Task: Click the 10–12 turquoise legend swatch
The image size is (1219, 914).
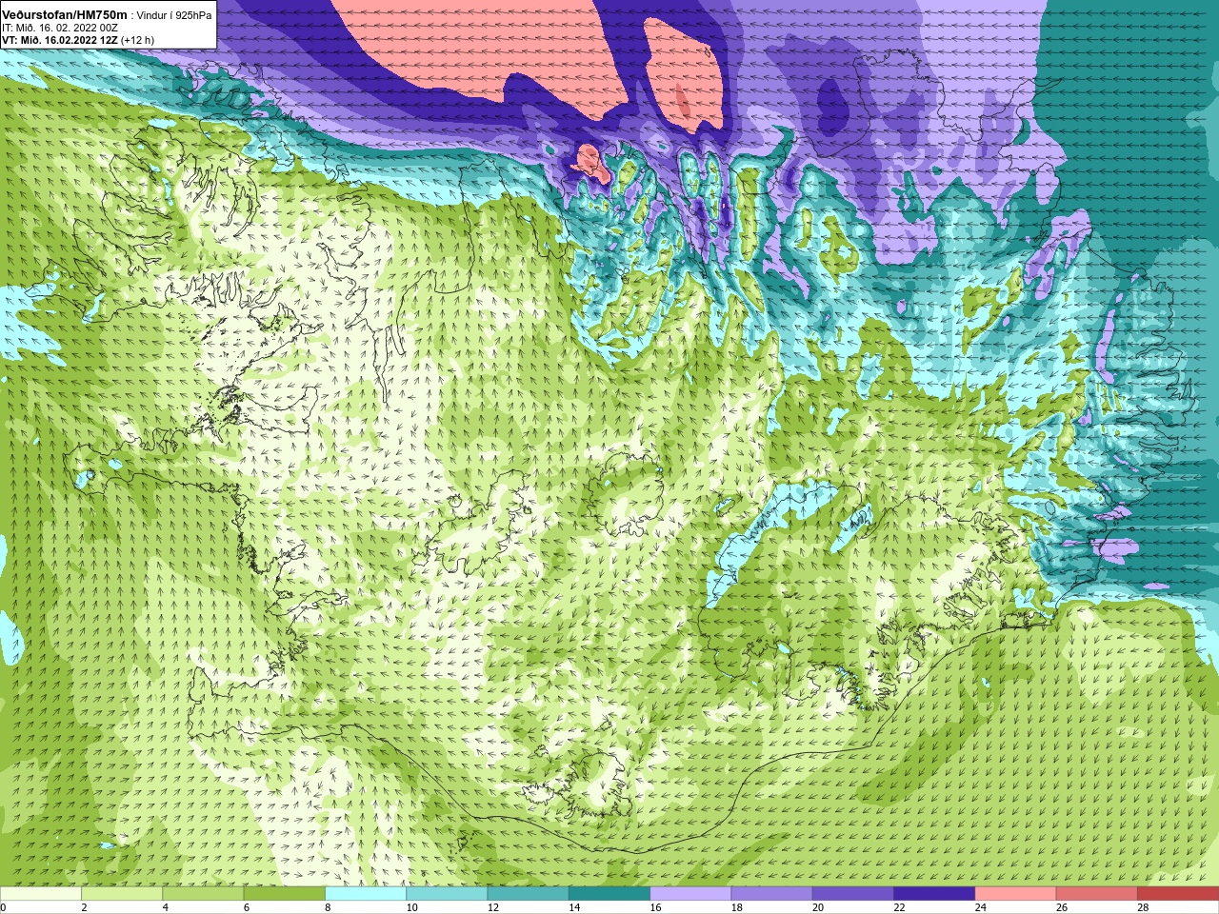Action: 447,894
